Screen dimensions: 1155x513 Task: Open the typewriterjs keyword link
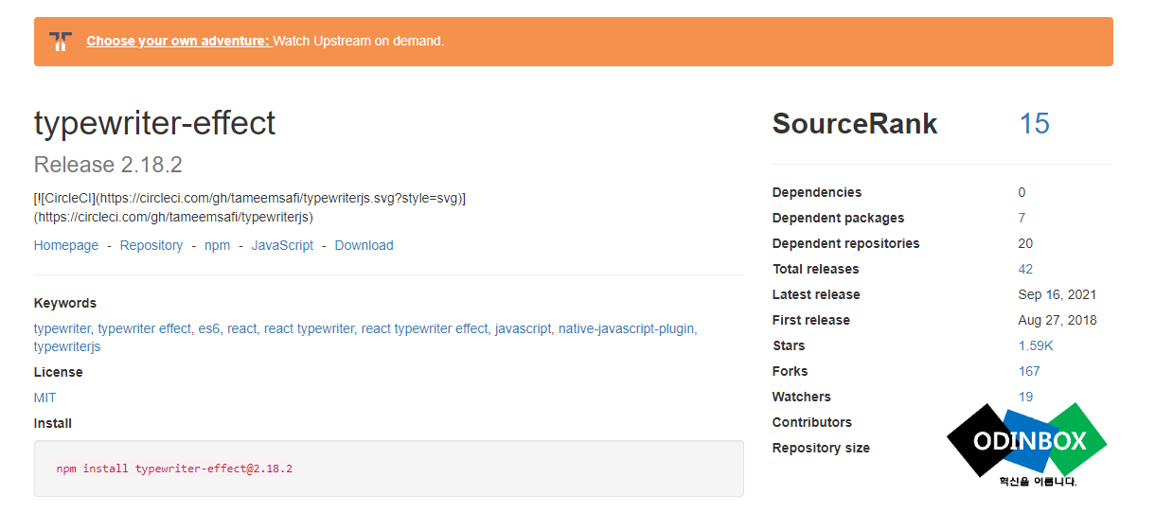67,346
